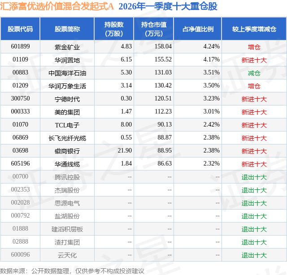This screenshot has height=275, width=287.
Task: Click ratio 3.51%
Action: [x=211, y=73]
